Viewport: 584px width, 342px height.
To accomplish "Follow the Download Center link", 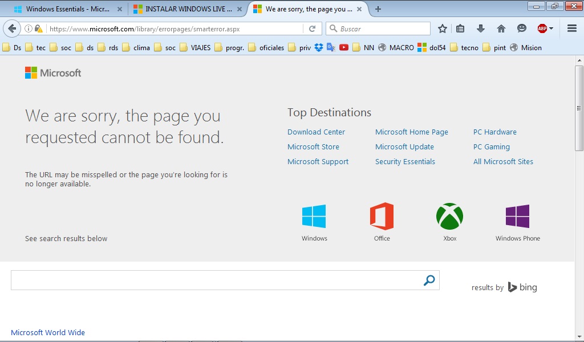I will [316, 132].
